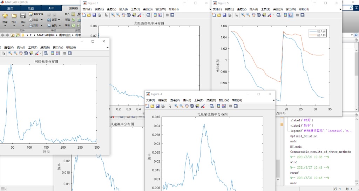This screenshot has height=191, width=359.
Task: Toggle Insert Colorbar in 网损概率分布图 figure toolbar
Action: click(x=53, y=53)
